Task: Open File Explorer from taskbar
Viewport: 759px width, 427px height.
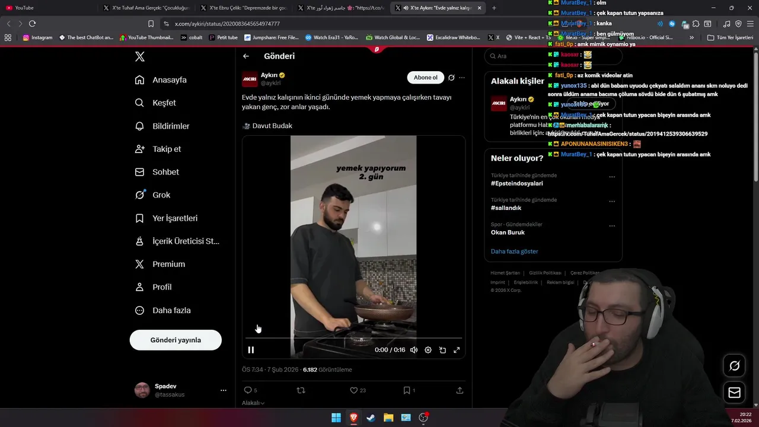Action: click(x=388, y=418)
